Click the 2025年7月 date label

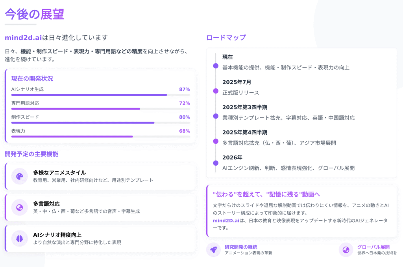[237, 82]
